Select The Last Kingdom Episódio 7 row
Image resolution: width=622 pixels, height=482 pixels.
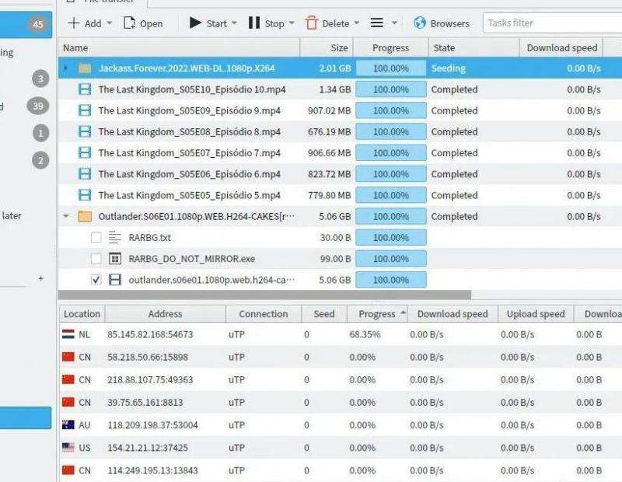coord(189,153)
